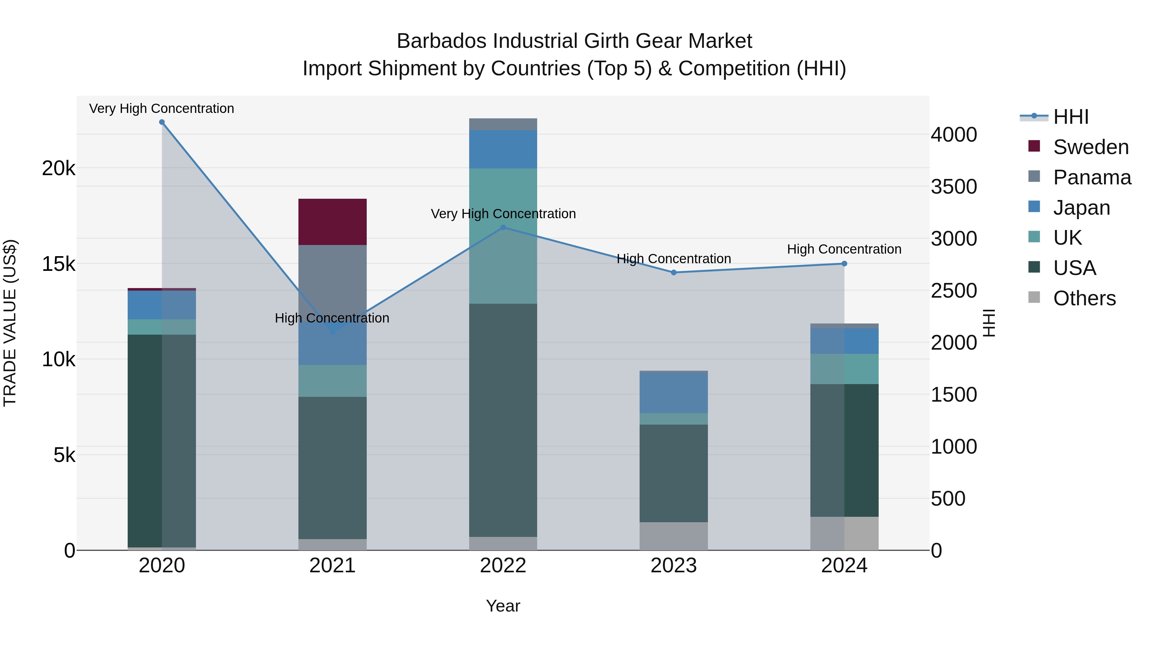Select the 2022 HHI data point marker
Screen dimensions: 1149x646
[x=503, y=227]
